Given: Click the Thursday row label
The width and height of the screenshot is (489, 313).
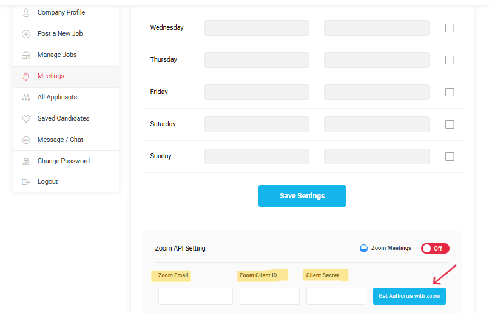Looking at the screenshot, I should click(x=163, y=59).
